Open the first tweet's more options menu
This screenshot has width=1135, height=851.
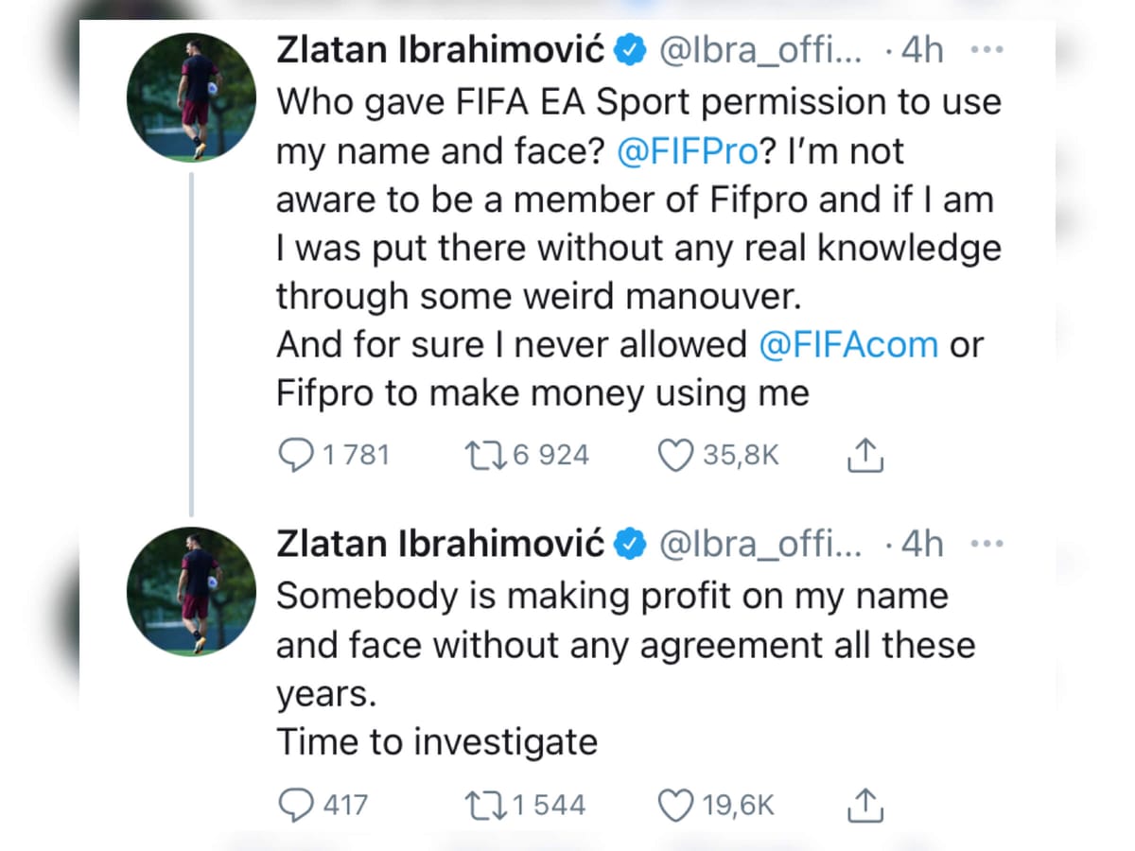pos(987,49)
